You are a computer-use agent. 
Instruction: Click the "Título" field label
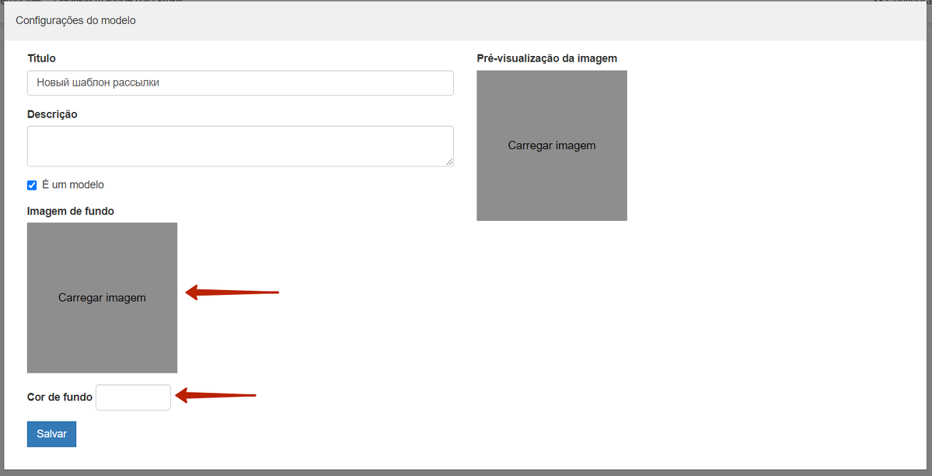[41, 58]
